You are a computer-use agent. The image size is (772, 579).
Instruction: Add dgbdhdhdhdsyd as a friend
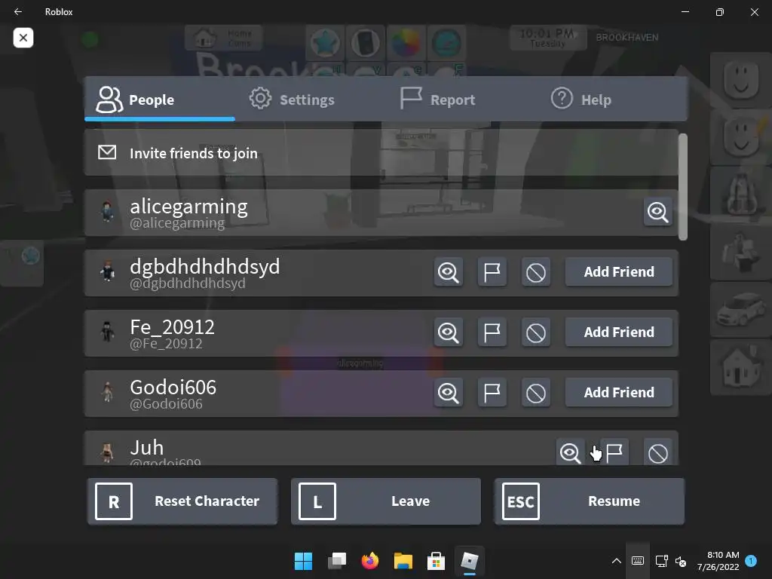click(619, 271)
